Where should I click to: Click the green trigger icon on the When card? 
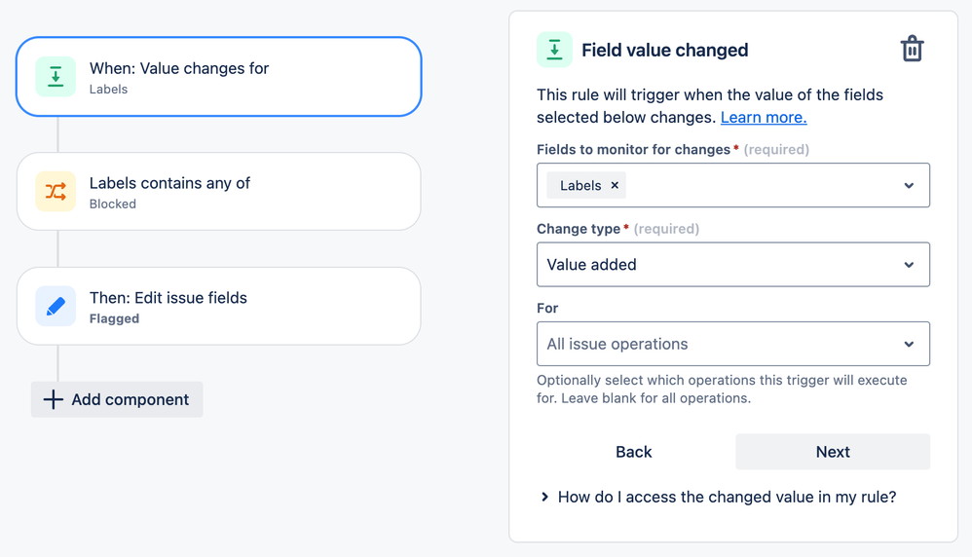coord(56,77)
